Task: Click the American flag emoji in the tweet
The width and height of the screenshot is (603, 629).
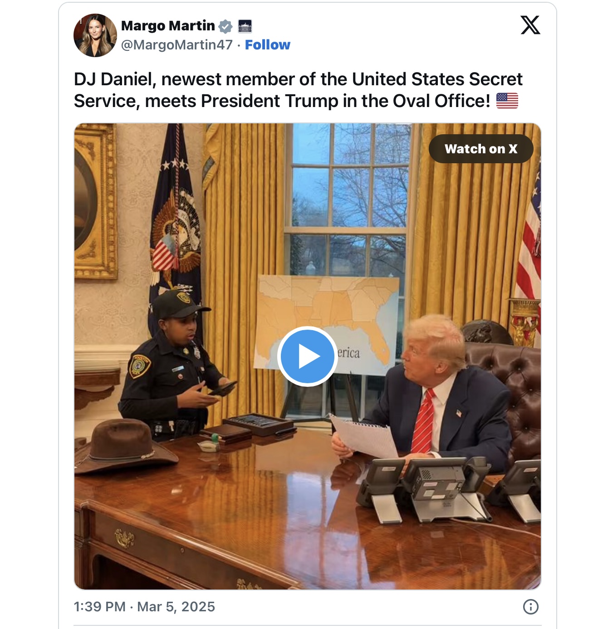Action: [507, 101]
